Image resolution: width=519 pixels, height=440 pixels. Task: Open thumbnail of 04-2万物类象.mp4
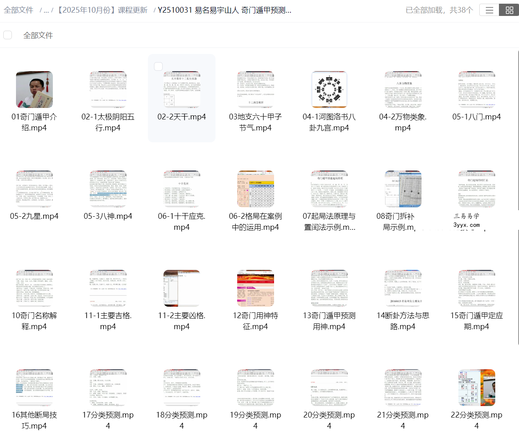coord(403,90)
